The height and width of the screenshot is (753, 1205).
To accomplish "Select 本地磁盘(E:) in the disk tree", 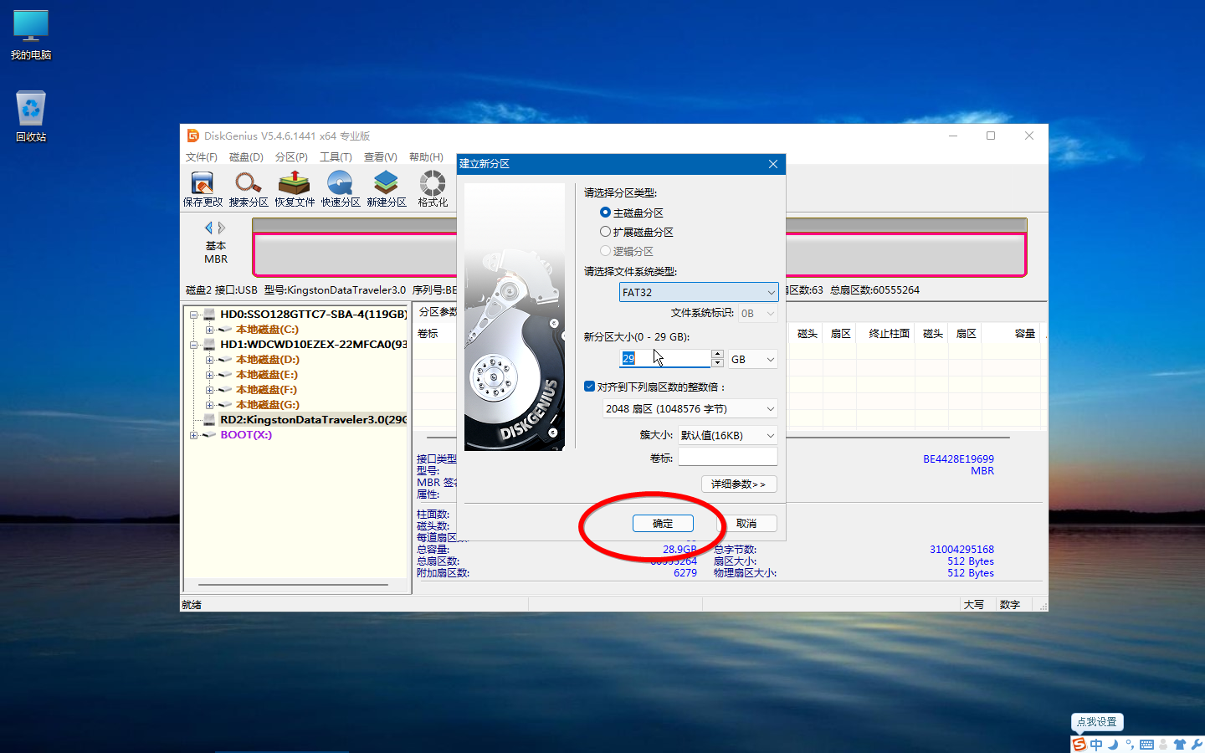I will (x=266, y=375).
